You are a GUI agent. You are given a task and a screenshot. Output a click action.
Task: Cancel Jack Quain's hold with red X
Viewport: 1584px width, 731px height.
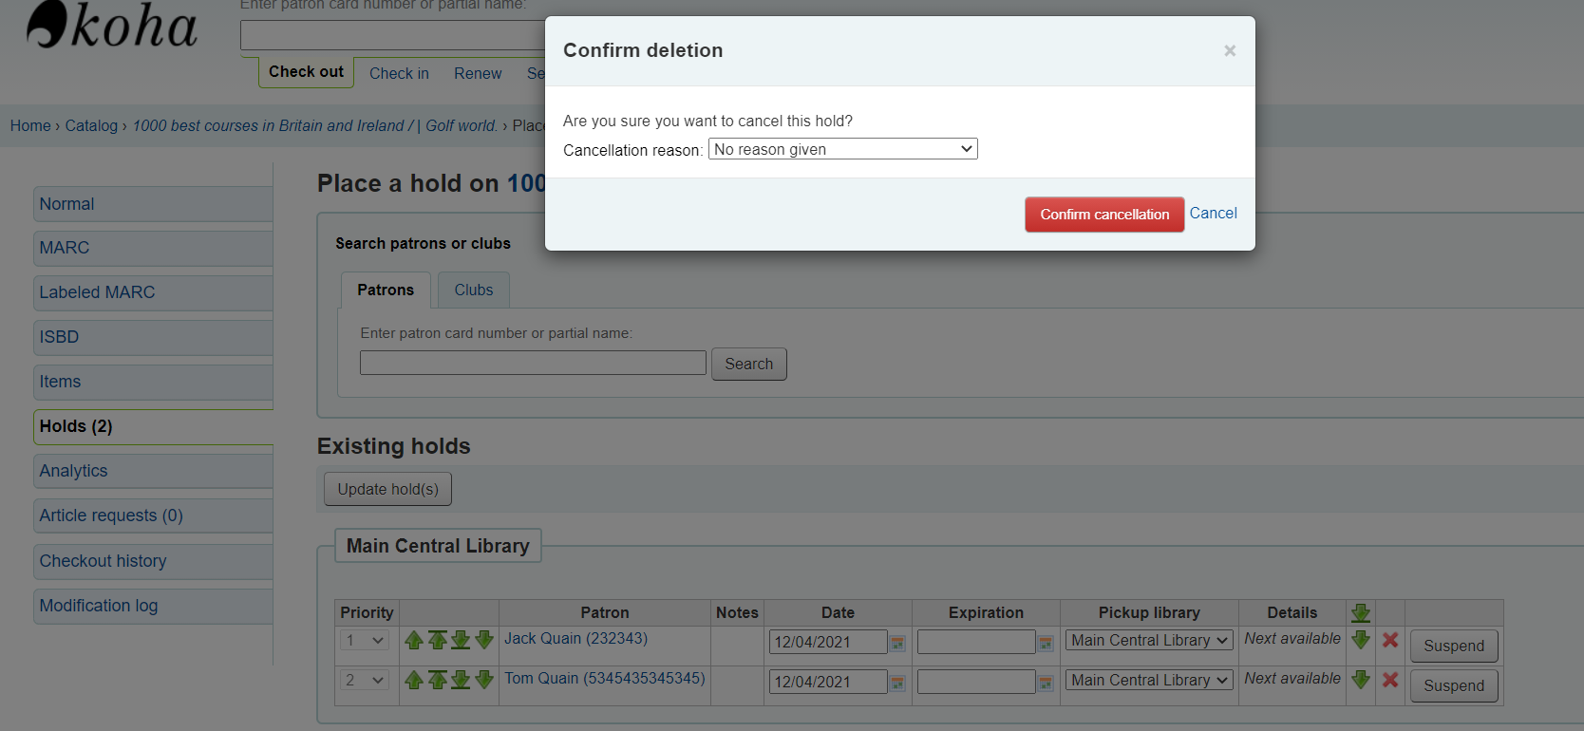click(x=1390, y=640)
